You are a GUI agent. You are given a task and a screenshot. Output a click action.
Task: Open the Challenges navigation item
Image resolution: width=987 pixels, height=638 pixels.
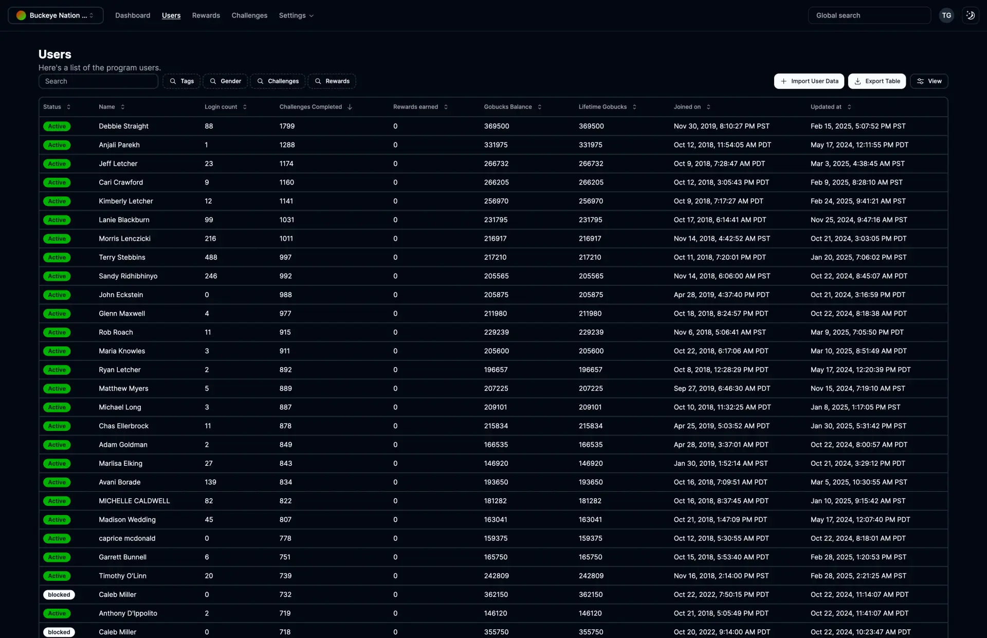click(249, 15)
